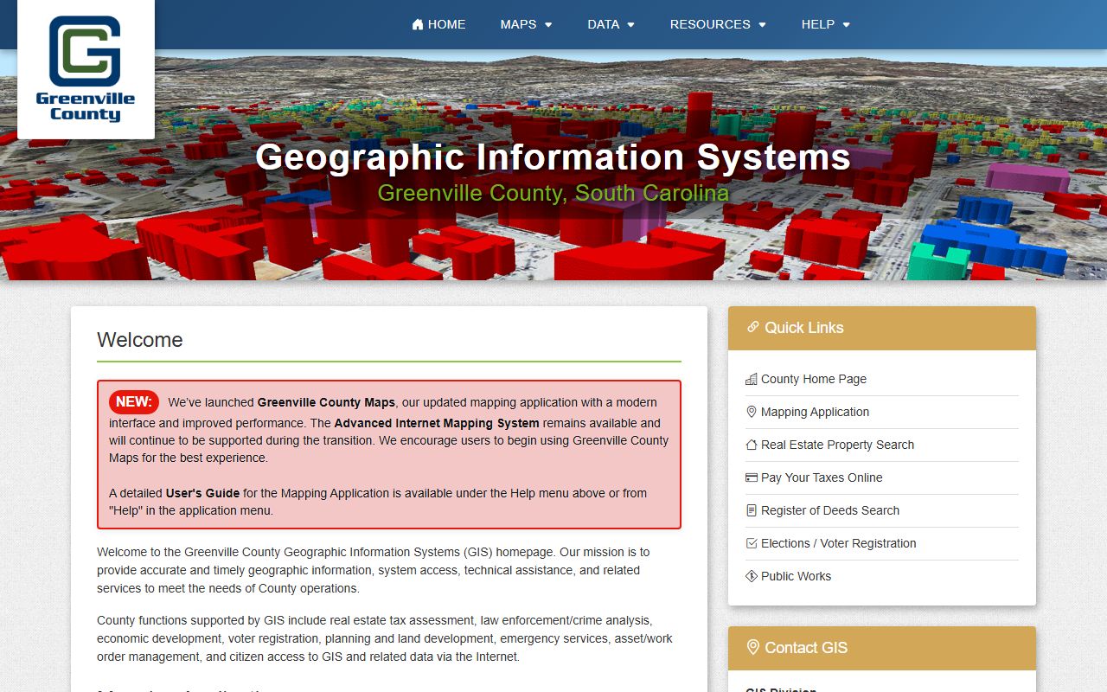
Task: Click the credit card icon next to Pay Your Taxes Online
Action: point(752,477)
